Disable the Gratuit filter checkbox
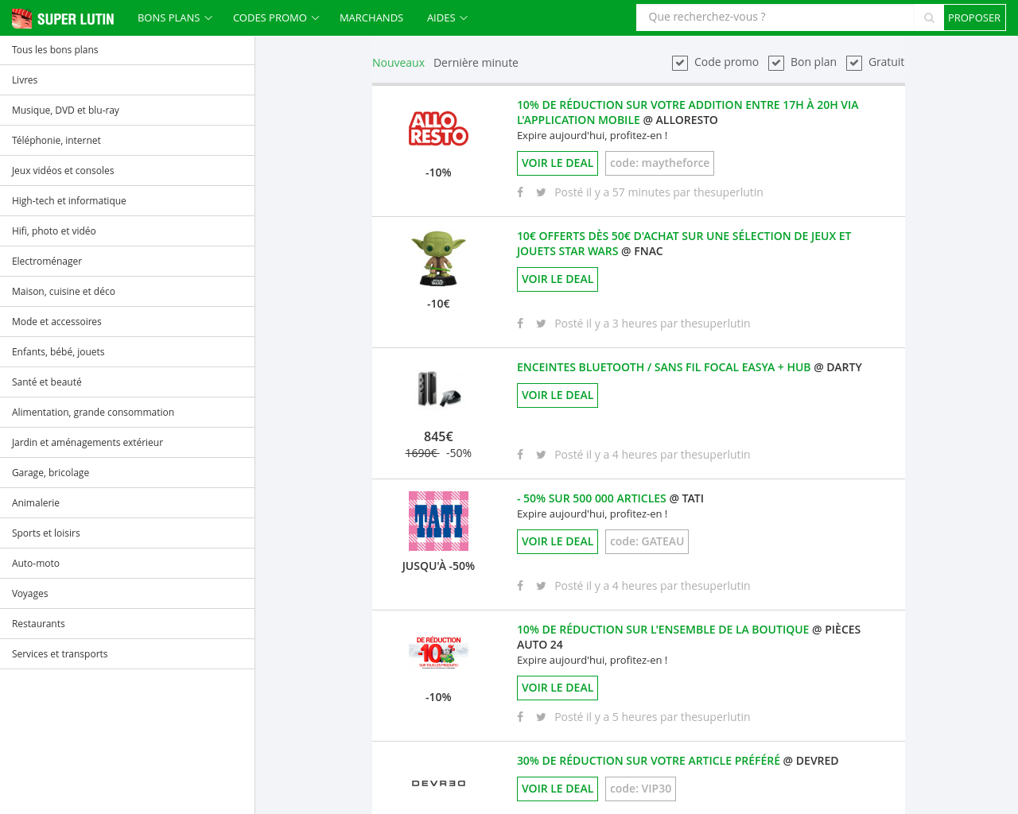The width and height of the screenshot is (1018, 814). pos(854,63)
